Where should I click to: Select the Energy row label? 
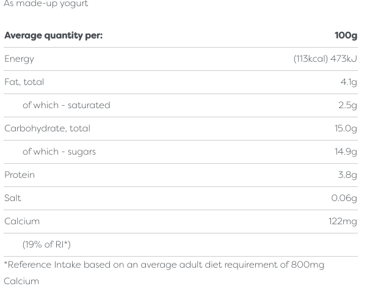19,59
